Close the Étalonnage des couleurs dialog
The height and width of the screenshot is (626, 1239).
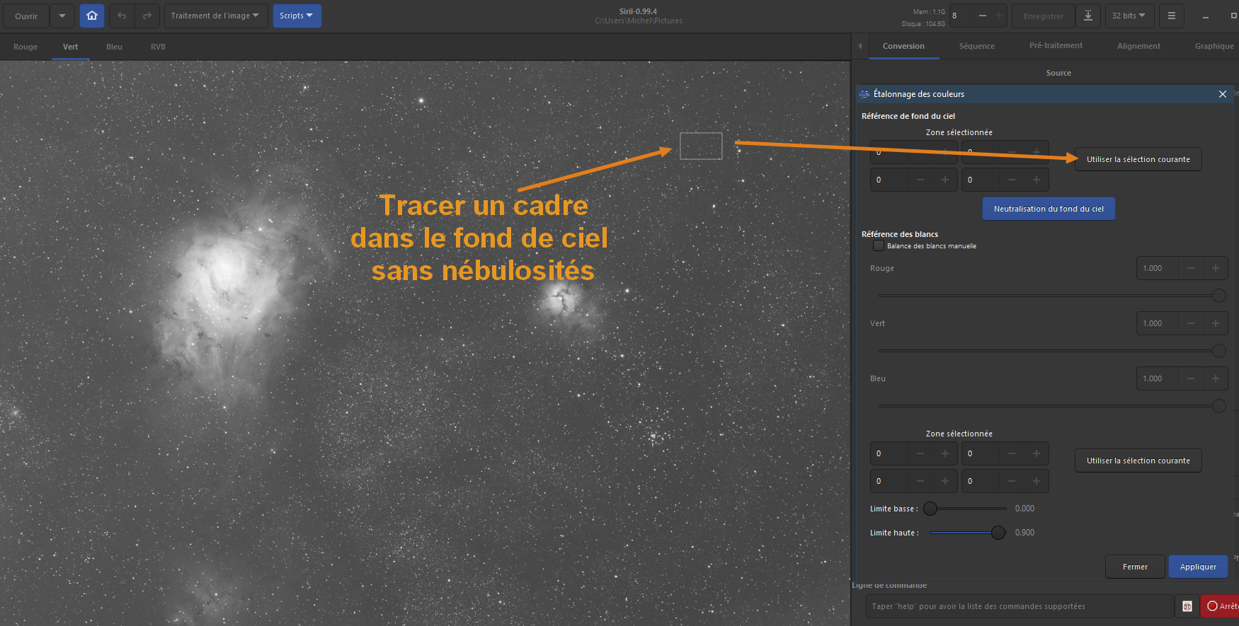1223,94
